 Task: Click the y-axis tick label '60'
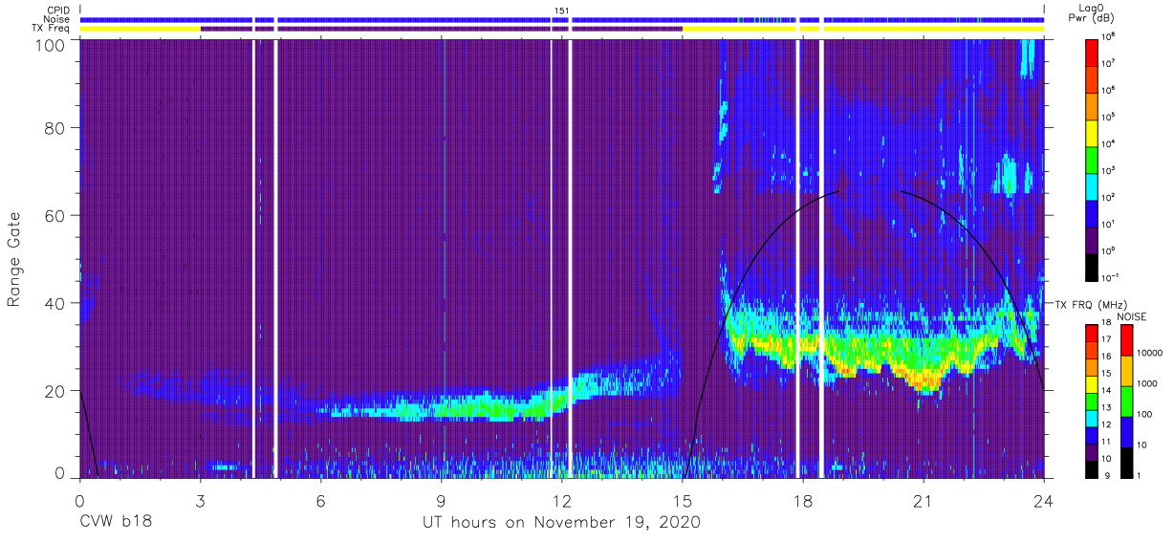pos(55,215)
